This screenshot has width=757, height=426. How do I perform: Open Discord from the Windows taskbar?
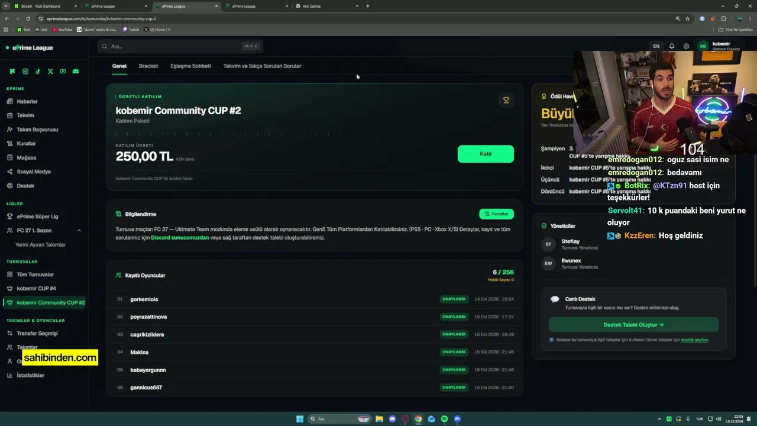(x=392, y=419)
